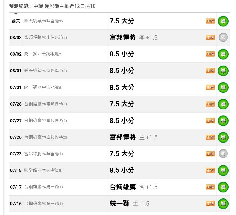Viewport: 236px width, 215px height.
Task: Click the 7.5 大分 prediction for 07/28
Action: coord(122,104)
